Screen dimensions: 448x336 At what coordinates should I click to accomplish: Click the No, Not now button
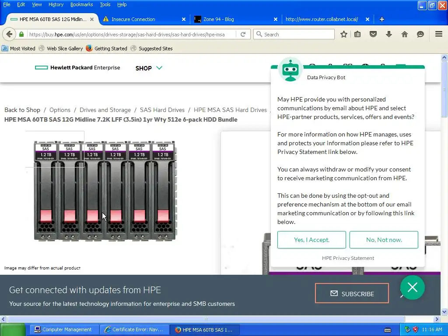[x=384, y=240]
